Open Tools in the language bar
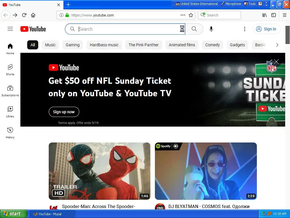Image resolution: width=290 pixels, height=218 pixels. click(250, 4)
